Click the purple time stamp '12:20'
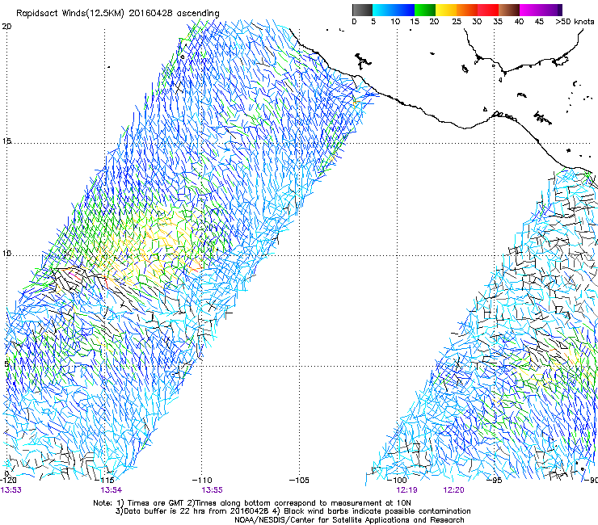The image size is (598, 525). point(454,490)
